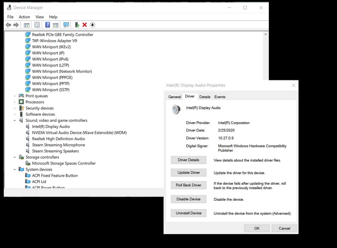Viewport: 337px width, 248px height.
Task: Collapse Sound, video and game controllers
Action: tap(15, 120)
